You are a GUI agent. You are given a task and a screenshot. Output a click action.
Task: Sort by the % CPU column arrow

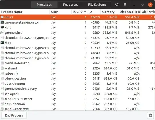coord(85,12)
